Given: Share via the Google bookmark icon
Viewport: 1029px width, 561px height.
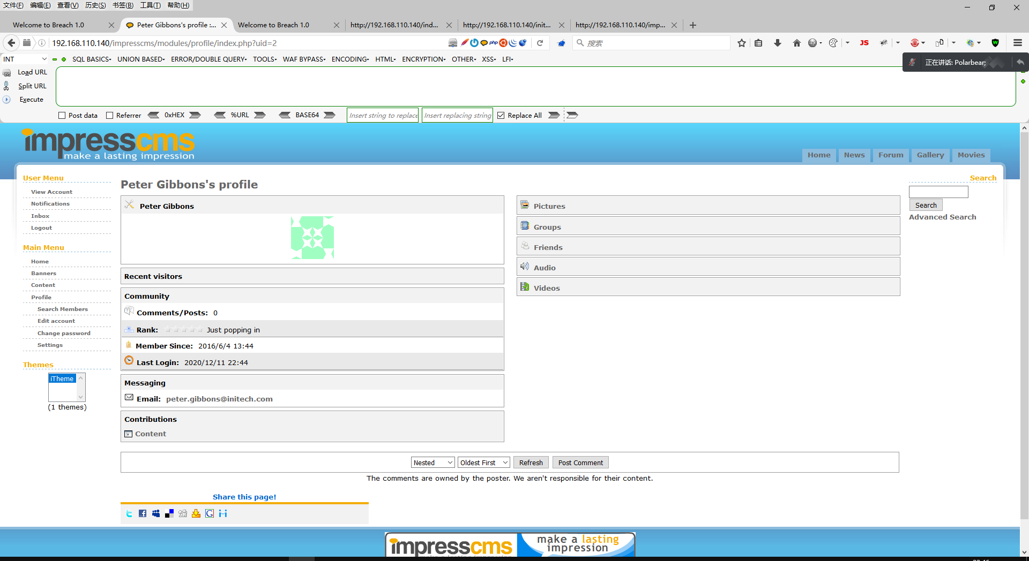Looking at the screenshot, I should click(x=210, y=513).
